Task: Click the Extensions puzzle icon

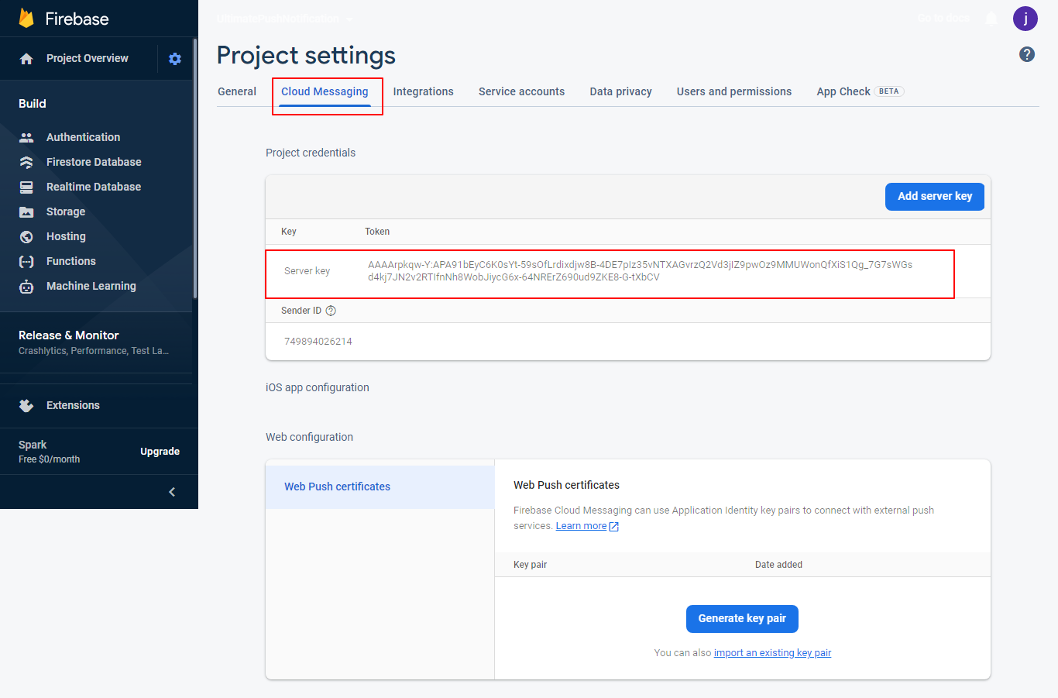Action: pyautogui.click(x=26, y=405)
